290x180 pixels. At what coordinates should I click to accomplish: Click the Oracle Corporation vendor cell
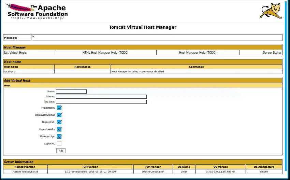tap(153, 172)
